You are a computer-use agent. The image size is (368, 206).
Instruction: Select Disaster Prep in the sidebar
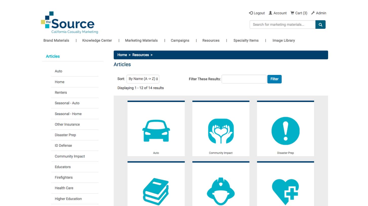[x=65, y=135]
